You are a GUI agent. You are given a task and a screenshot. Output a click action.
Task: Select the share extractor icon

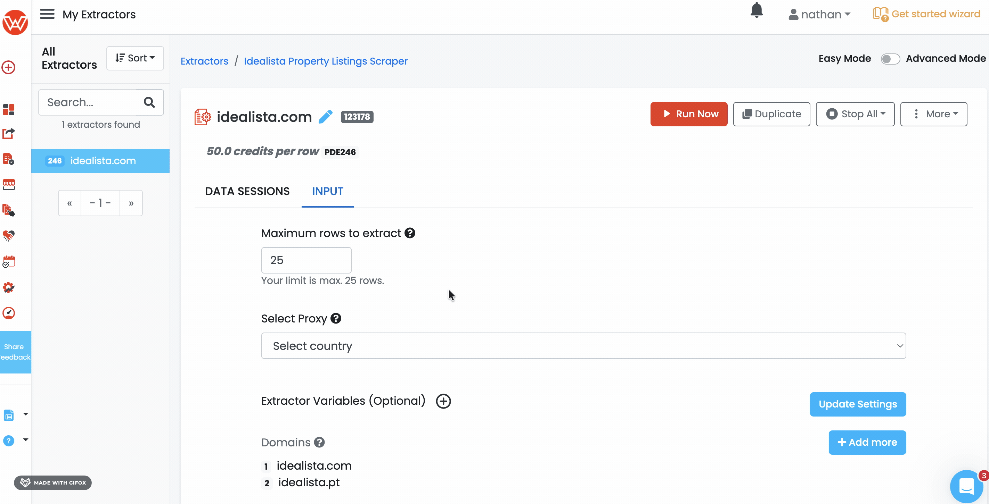click(8, 134)
